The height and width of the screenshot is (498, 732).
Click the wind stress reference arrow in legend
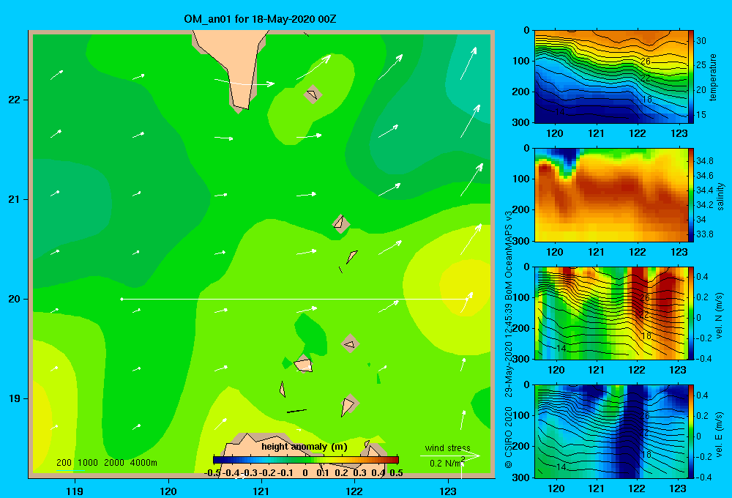[x=449, y=456]
